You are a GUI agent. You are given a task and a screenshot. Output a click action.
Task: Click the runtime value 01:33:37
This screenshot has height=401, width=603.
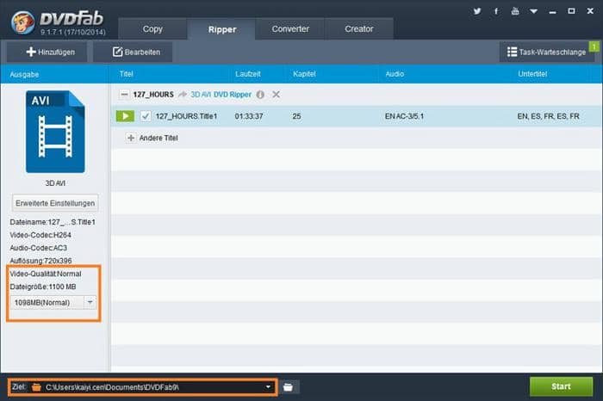point(249,116)
